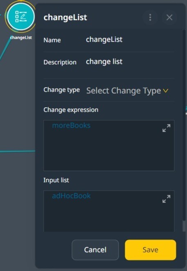Screen dimensions: 187x271
Task: Open the three-dot options menu
Action: (x=150, y=17)
